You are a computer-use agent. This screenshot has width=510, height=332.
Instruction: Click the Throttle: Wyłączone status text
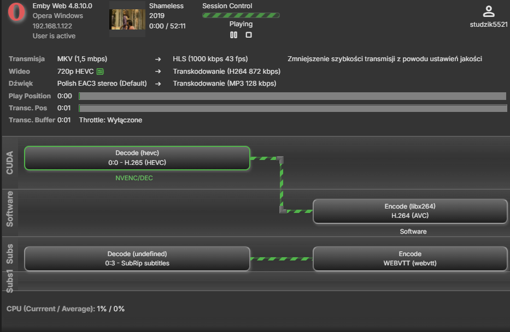pyautogui.click(x=110, y=120)
